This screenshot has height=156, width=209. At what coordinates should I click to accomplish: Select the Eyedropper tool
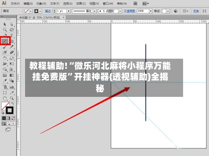[x=5, y=81]
